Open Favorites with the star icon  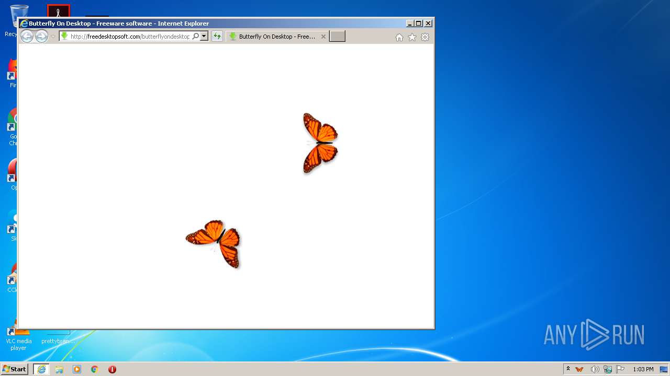(x=412, y=37)
